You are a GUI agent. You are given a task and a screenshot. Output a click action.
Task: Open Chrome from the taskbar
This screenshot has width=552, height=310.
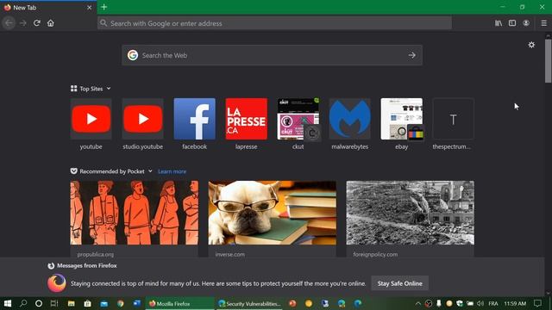[x=121, y=303]
